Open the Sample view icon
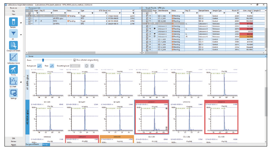The height and width of the screenshot is (153, 274). 13,22
